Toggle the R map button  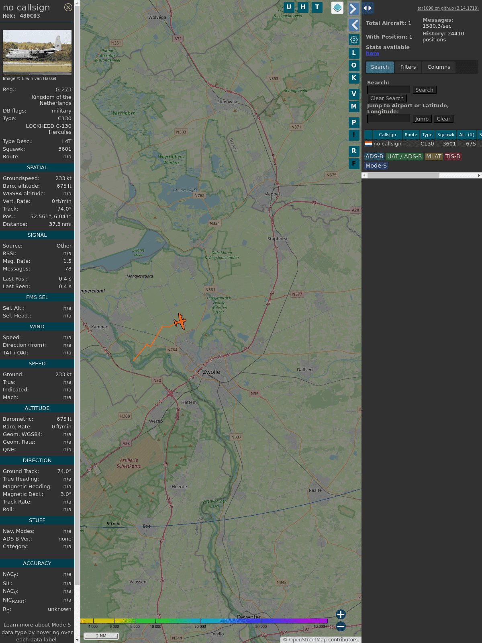point(354,151)
